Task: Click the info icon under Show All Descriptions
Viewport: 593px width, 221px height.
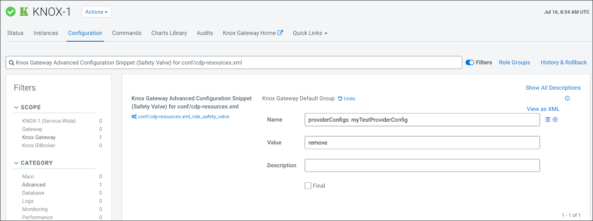Action: tap(567, 98)
